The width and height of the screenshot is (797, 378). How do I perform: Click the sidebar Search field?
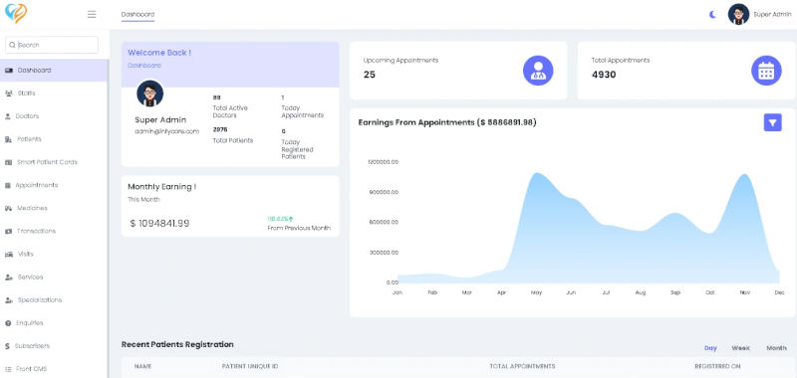(x=52, y=45)
